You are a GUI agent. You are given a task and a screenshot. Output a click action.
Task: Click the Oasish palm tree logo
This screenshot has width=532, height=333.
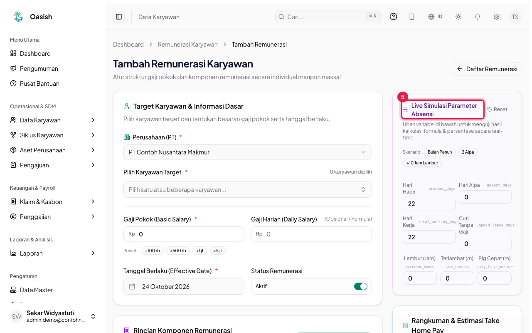coord(18,17)
